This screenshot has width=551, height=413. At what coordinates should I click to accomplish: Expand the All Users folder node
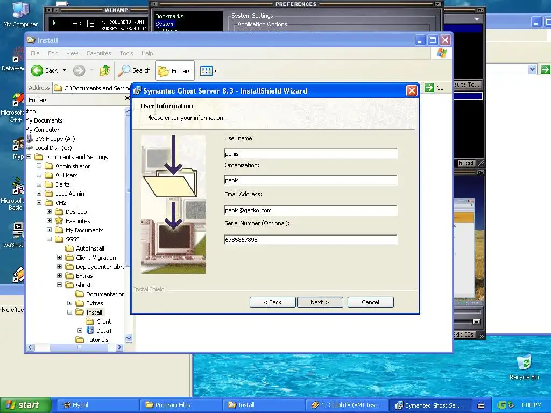coord(39,175)
